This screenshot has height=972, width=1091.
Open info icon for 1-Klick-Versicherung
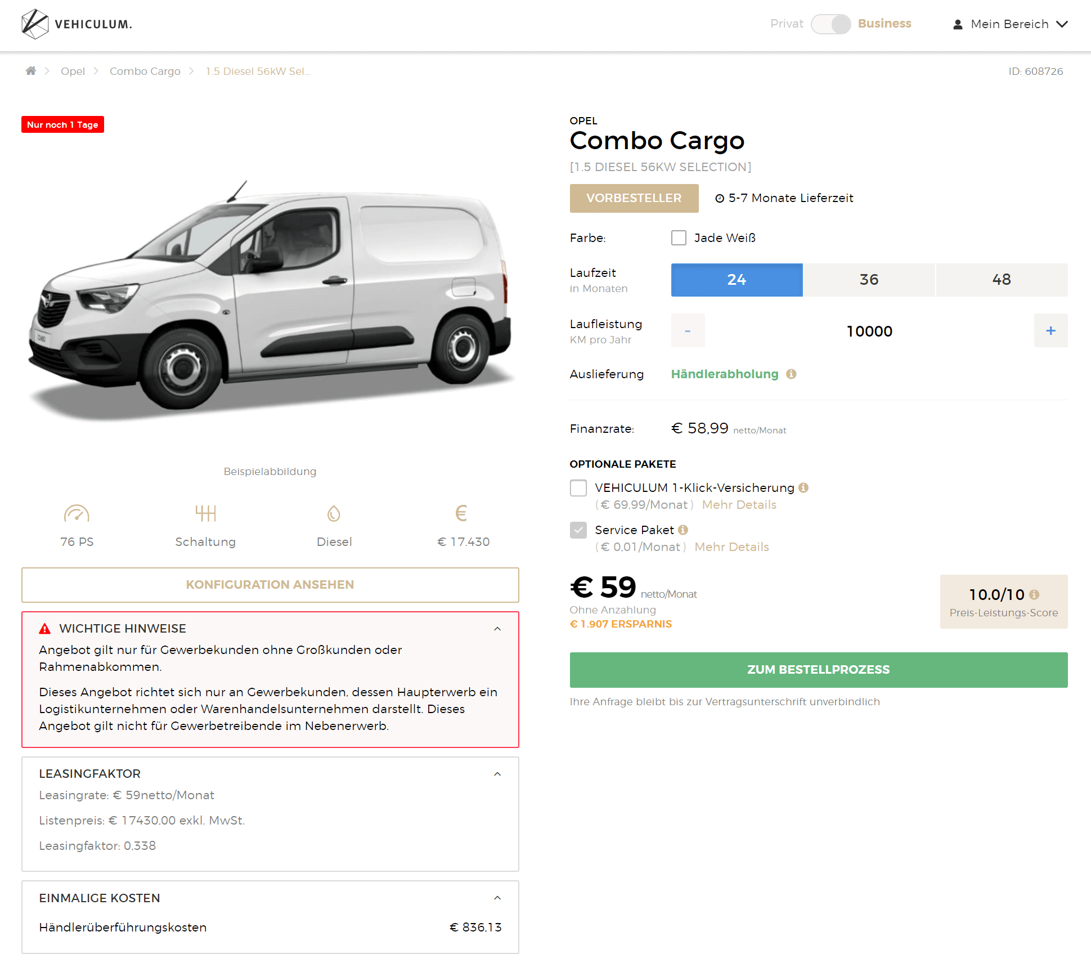point(803,488)
